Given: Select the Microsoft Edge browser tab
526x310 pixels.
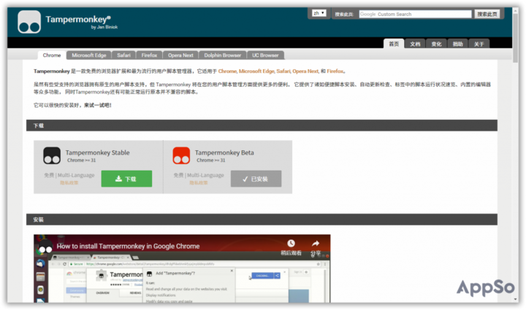Looking at the screenshot, I should tap(89, 55).
